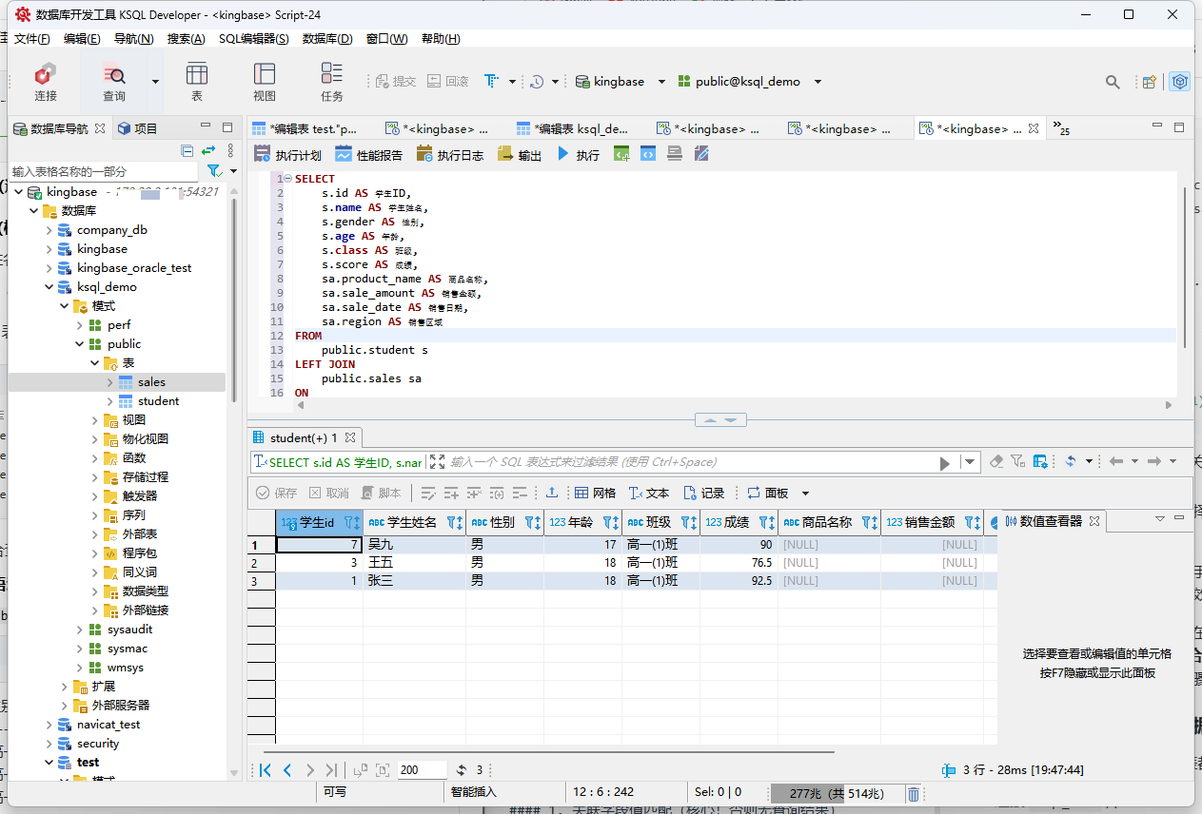Open the 性能报告 performance report
This screenshot has height=814, width=1202.
[368, 154]
